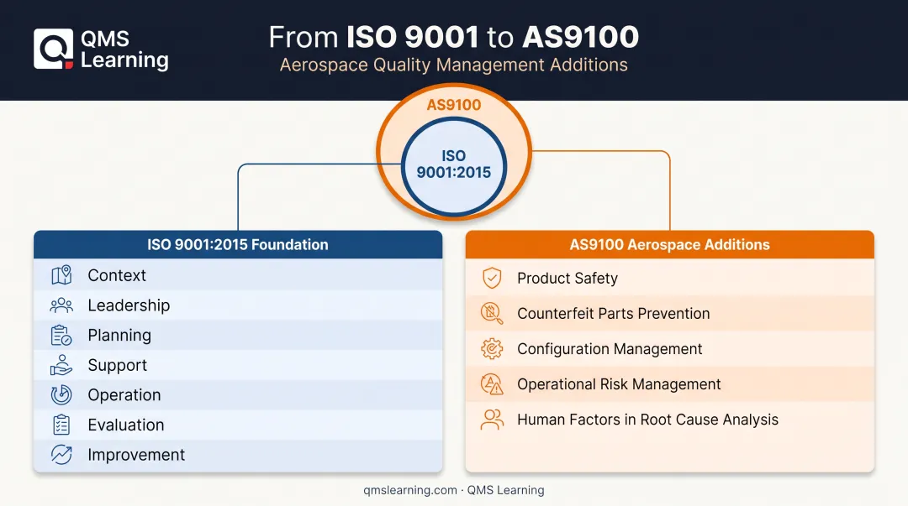Click the Support hand icon

click(x=61, y=366)
